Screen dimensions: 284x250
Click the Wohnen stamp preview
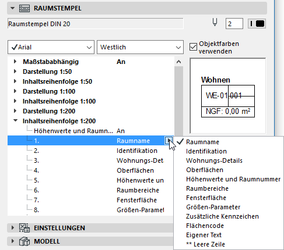pyautogui.click(x=228, y=96)
